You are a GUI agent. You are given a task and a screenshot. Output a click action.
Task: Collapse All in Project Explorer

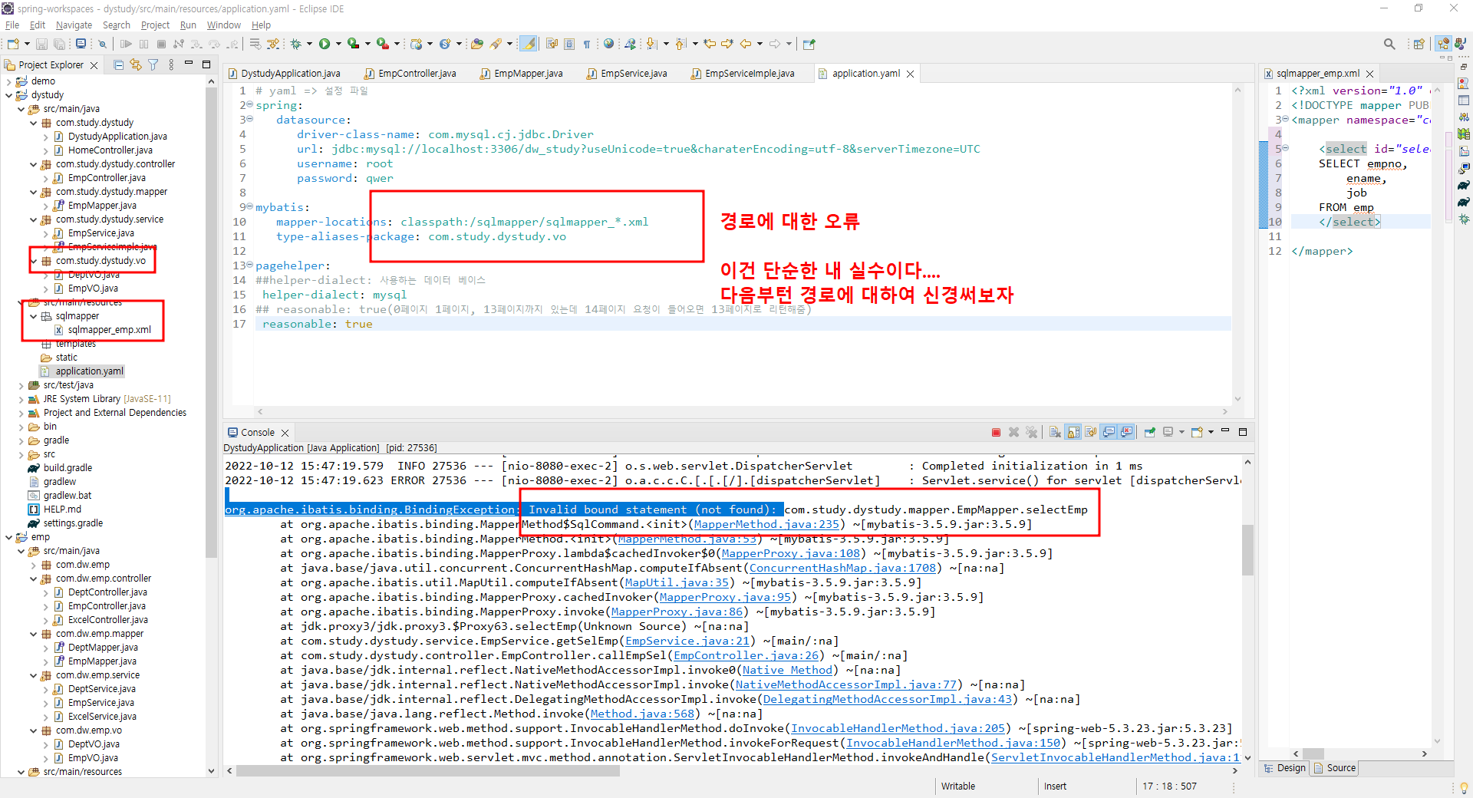[x=119, y=64]
